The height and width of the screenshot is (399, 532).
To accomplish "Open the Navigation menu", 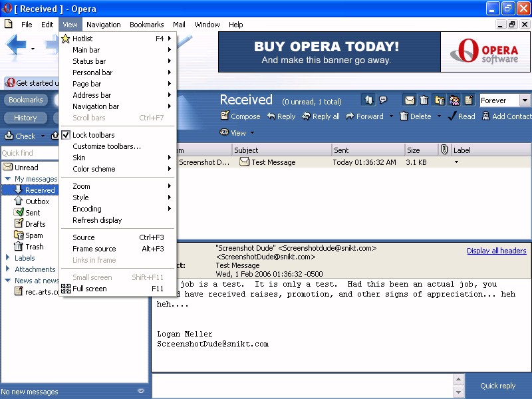I will (x=104, y=25).
